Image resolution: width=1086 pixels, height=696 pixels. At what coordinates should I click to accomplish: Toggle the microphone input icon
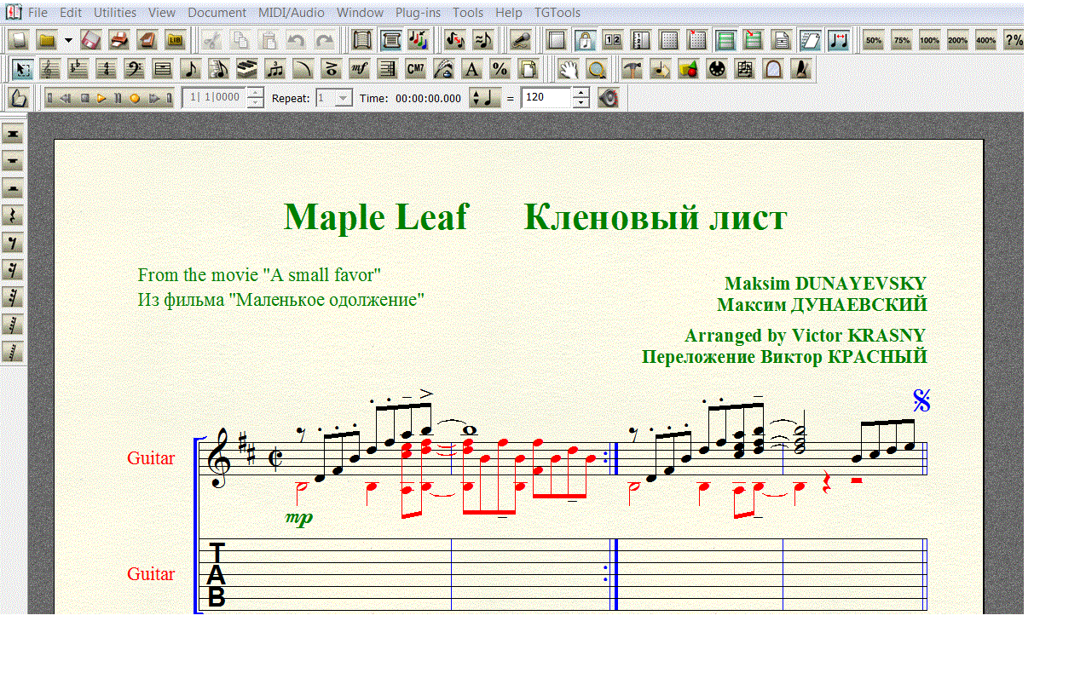[522, 40]
